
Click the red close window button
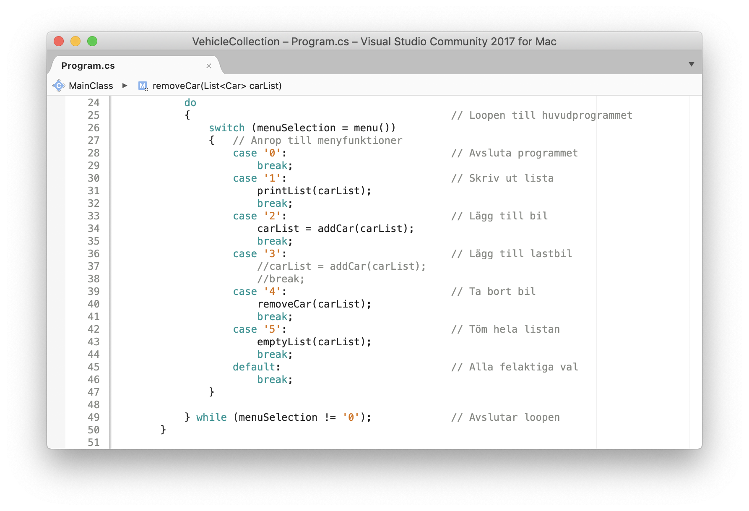tap(59, 41)
